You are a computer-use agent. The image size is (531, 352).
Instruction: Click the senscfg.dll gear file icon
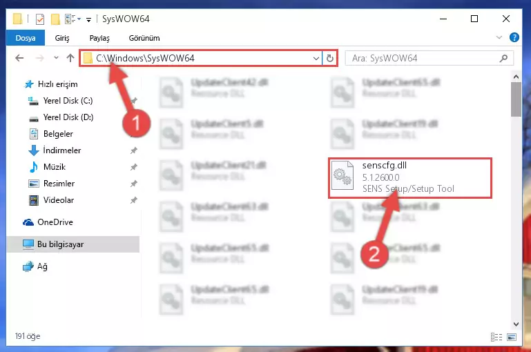click(x=342, y=175)
